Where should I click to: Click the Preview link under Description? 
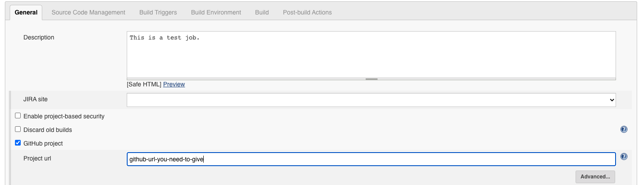[174, 84]
